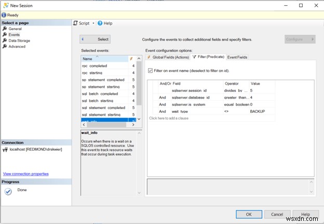The image size is (324, 224).
Task: Open View connection properties link
Action: [x=26, y=174]
